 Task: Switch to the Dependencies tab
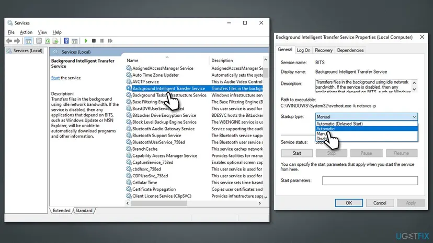350,50
